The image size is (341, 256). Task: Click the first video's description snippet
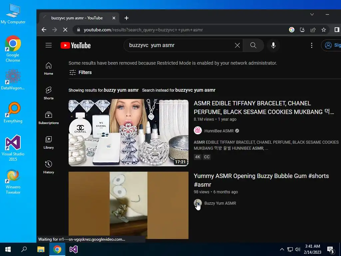(266, 145)
